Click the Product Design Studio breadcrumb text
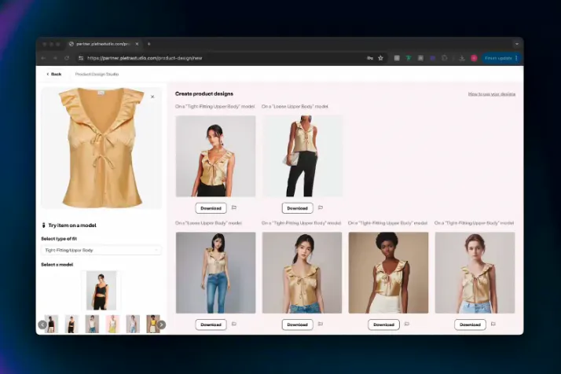This screenshot has height=374, width=561. [97, 74]
